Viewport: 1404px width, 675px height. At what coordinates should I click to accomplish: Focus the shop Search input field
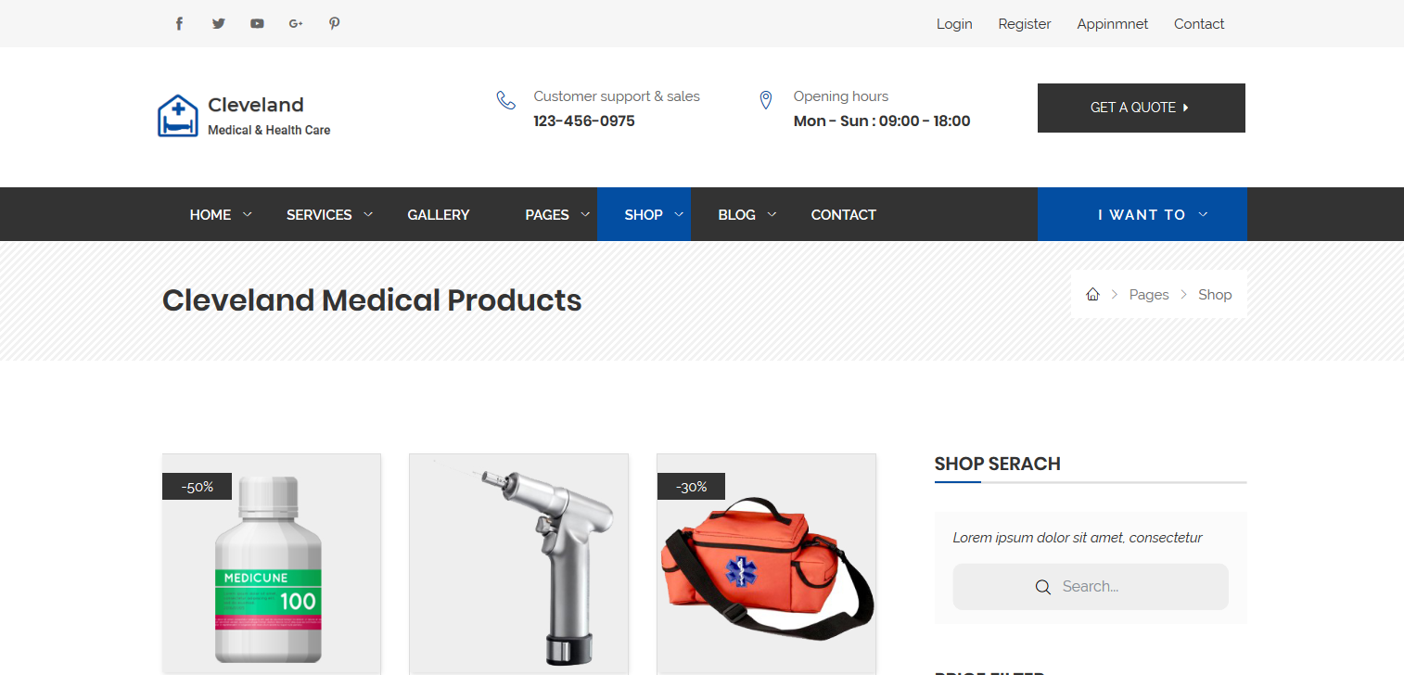click(1091, 587)
